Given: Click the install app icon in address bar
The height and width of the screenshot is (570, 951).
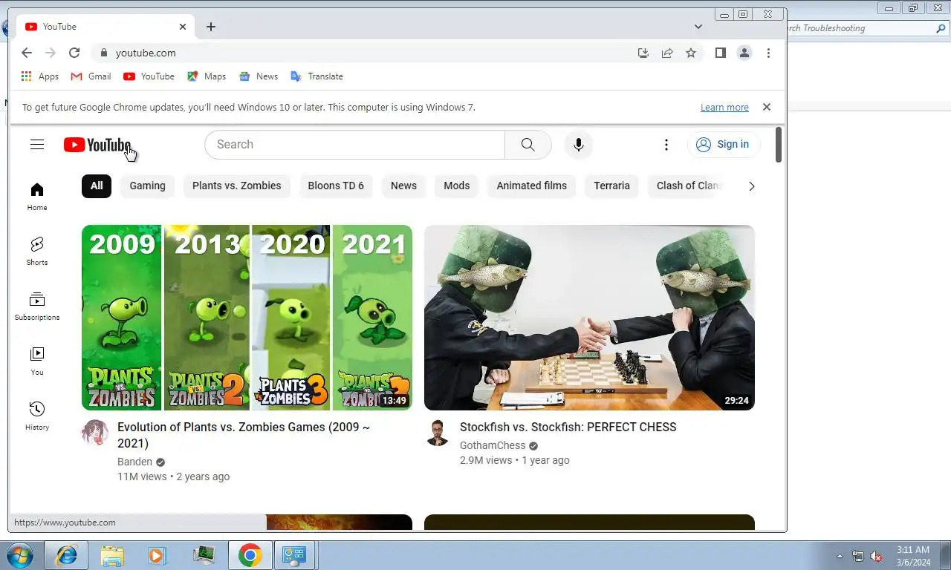Looking at the screenshot, I should click(643, 53).
